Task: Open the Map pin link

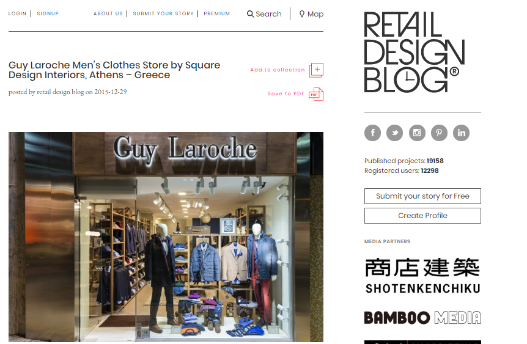Action: pyautogui.click(x=311, y=14)
